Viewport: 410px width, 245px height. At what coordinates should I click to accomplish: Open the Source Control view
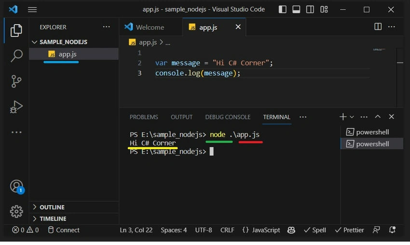(16, 81)
